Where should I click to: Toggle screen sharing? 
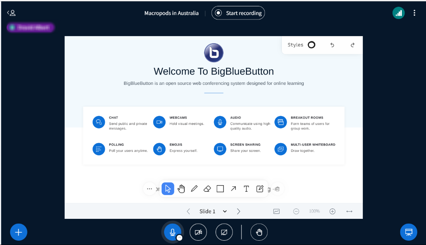point(224,232)
